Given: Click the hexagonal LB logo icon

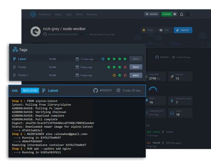Looking at the screenshot, I should tap(33, 14).
